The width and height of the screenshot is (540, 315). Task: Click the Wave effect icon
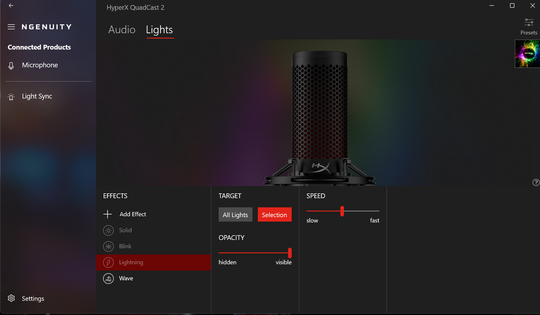[x=108, y=279]
